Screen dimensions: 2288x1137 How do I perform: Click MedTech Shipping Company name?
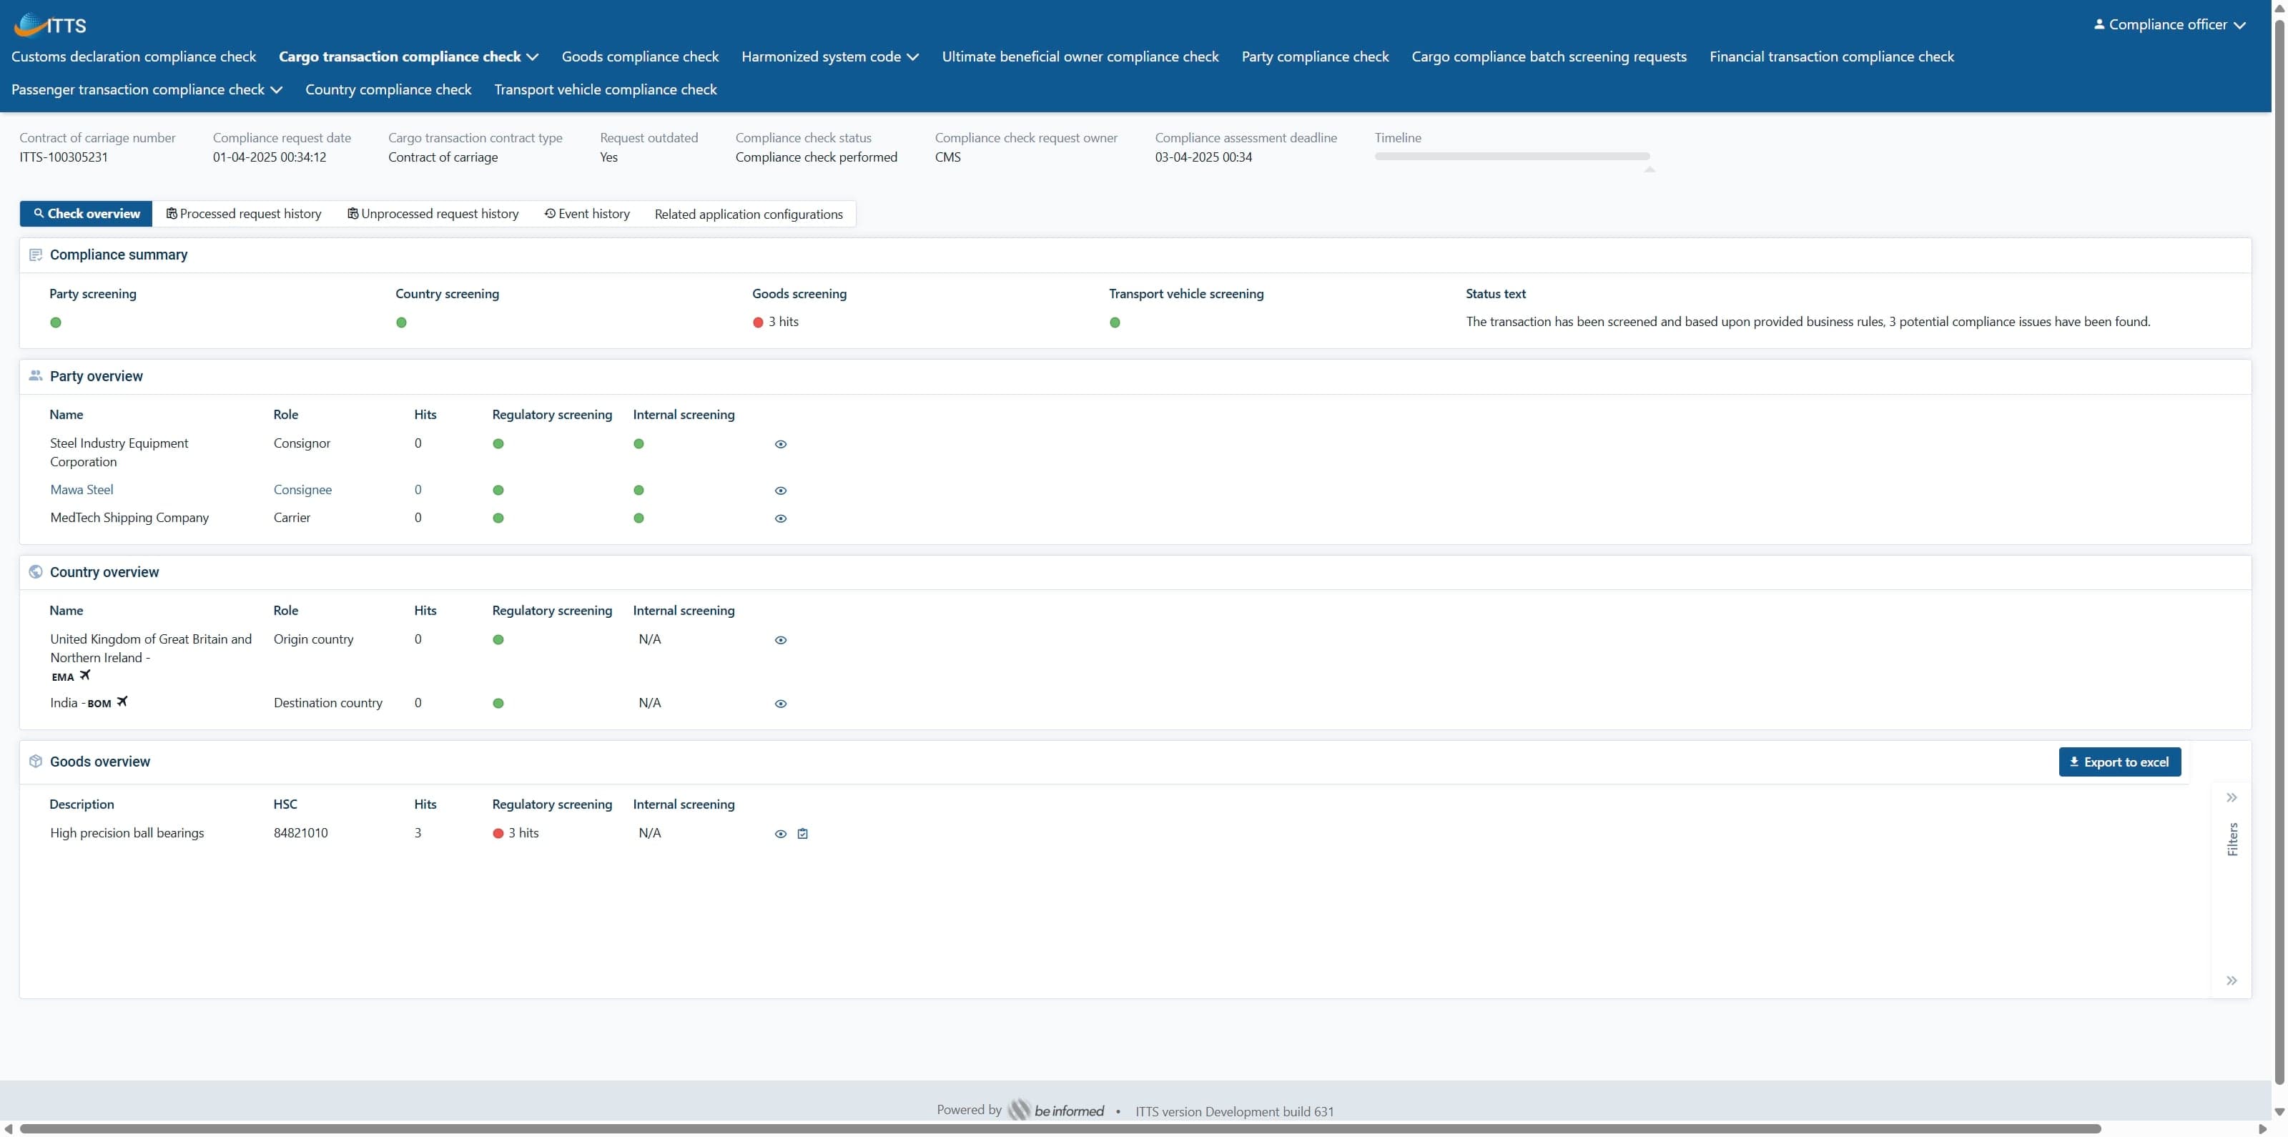(x=129, y=517)
